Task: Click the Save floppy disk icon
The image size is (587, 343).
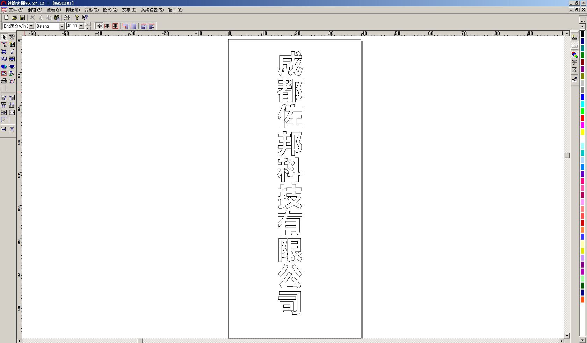Action: (22, 17)
